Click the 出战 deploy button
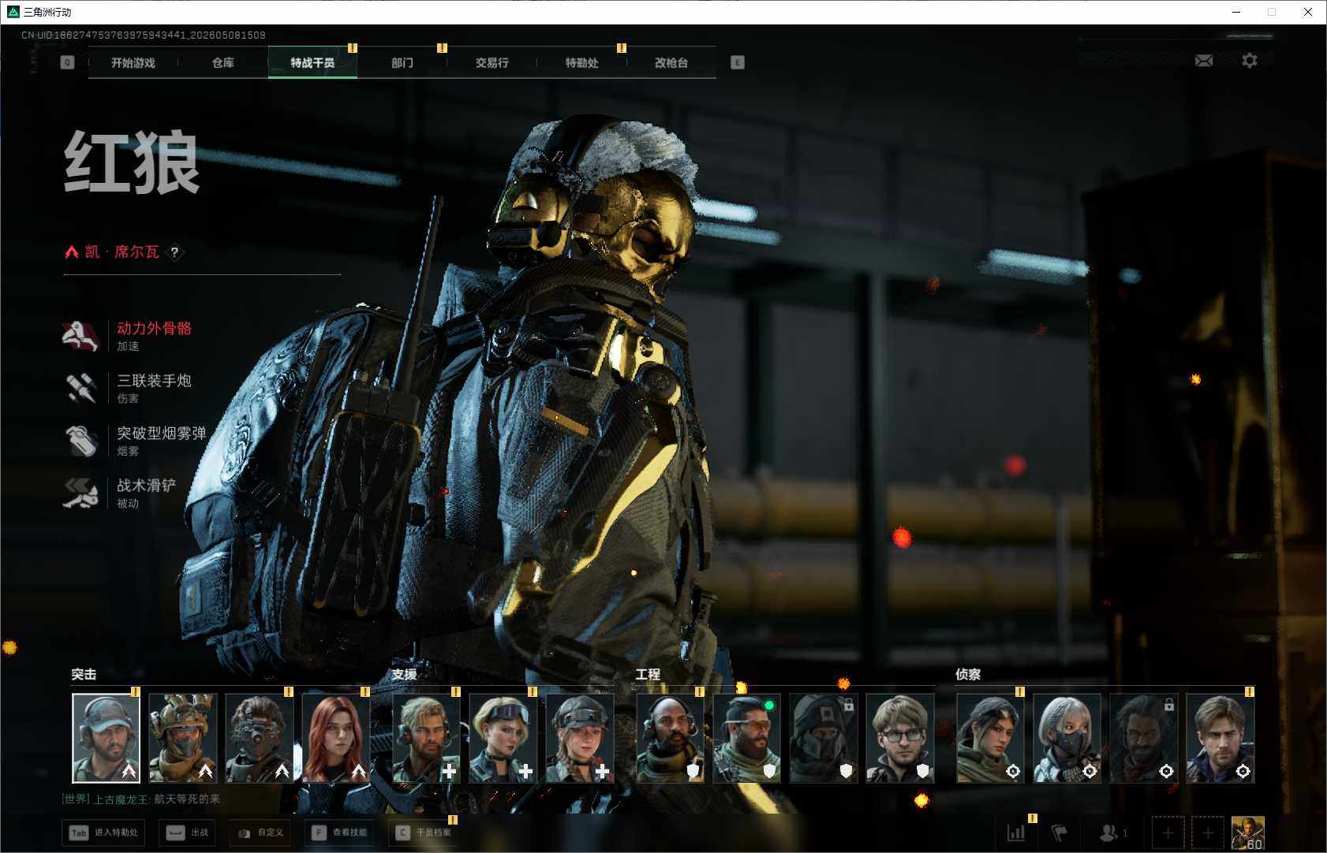The height and width of the screenshot is (853, 1327). pos(188,833)
